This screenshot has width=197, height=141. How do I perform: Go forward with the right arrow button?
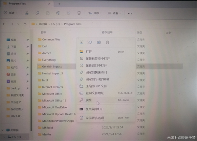pyautogui.click(x=12, y=24)
